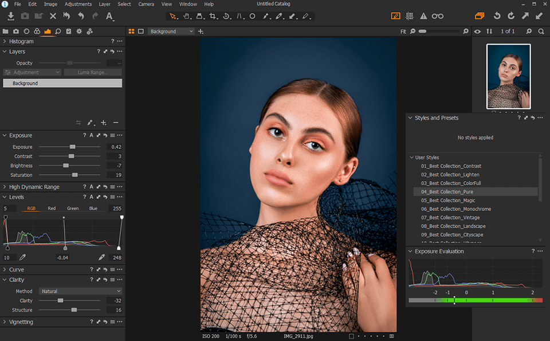Click the image thumbnail in the navigator

[509, 76]
